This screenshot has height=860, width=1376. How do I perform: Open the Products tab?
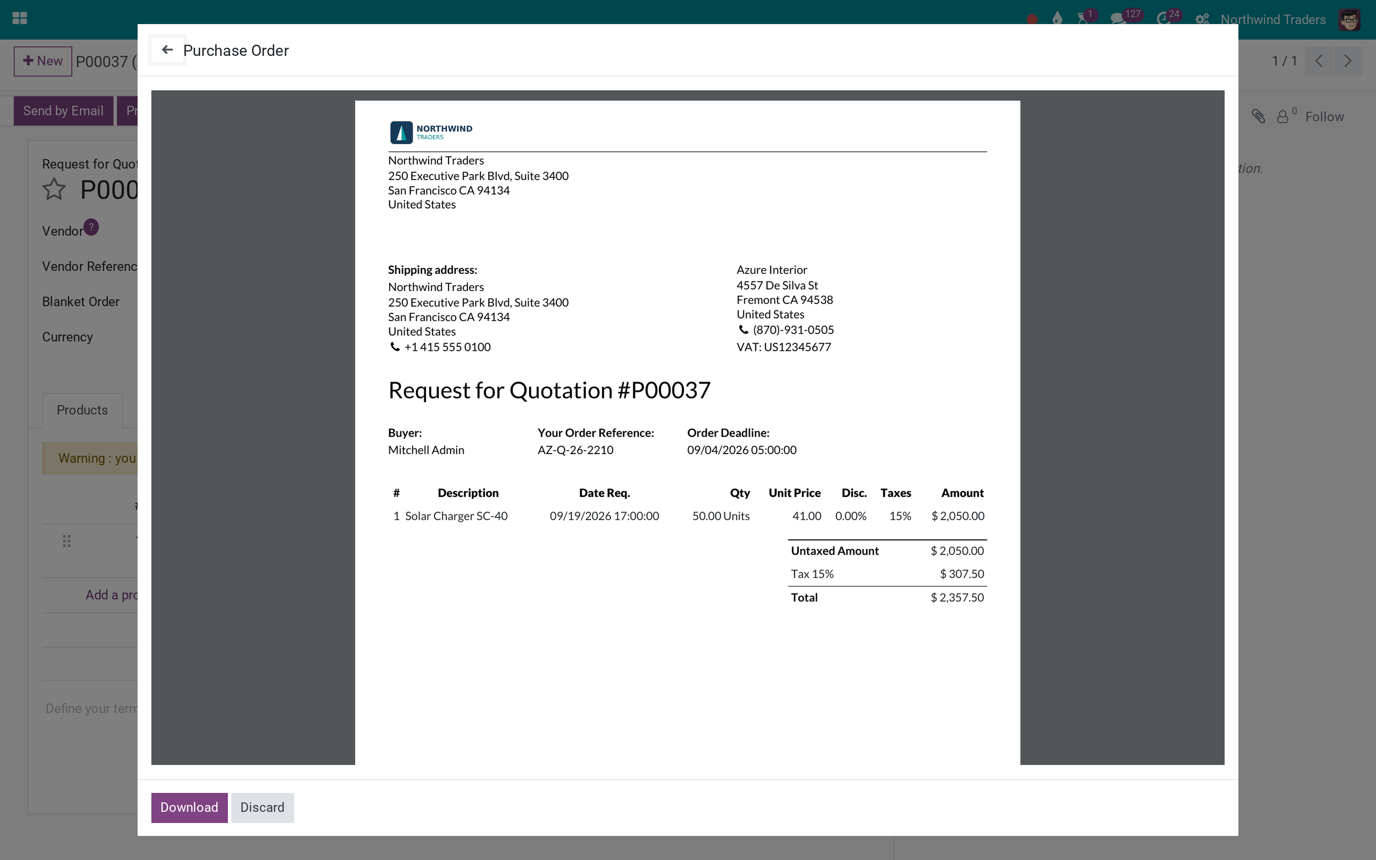coord(83,410)
